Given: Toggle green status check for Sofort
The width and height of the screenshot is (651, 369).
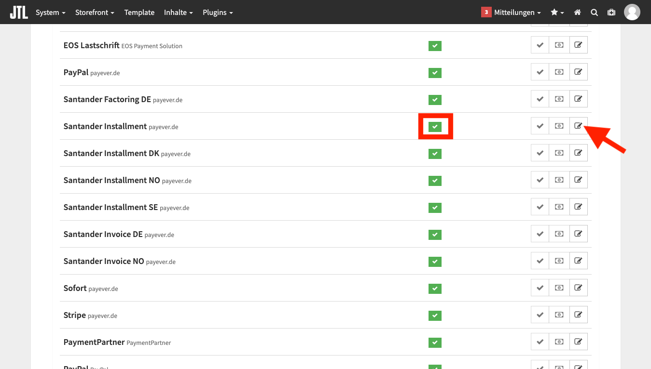Looking at the screenshot, I should coord(435,289).
